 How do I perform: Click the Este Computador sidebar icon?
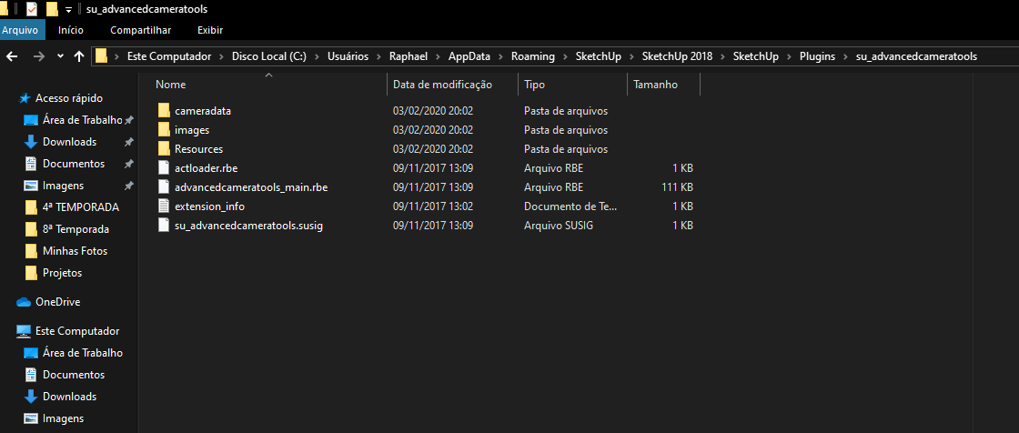click(x=24, y=331)
